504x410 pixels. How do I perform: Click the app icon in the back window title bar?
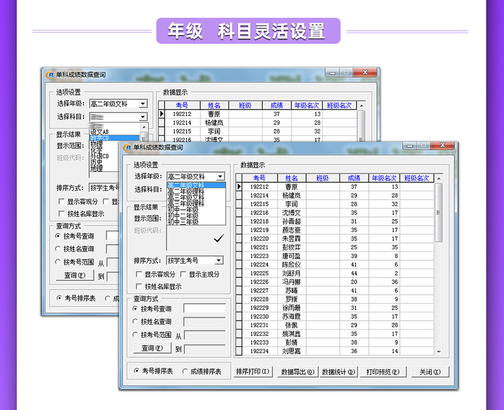coord(49,74)
